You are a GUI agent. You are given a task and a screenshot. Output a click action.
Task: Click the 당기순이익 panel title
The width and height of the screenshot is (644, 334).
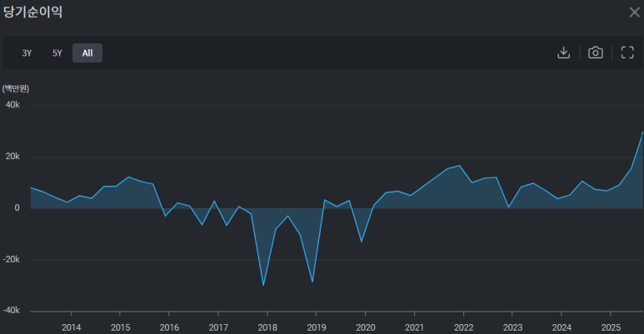click(33, 12)
